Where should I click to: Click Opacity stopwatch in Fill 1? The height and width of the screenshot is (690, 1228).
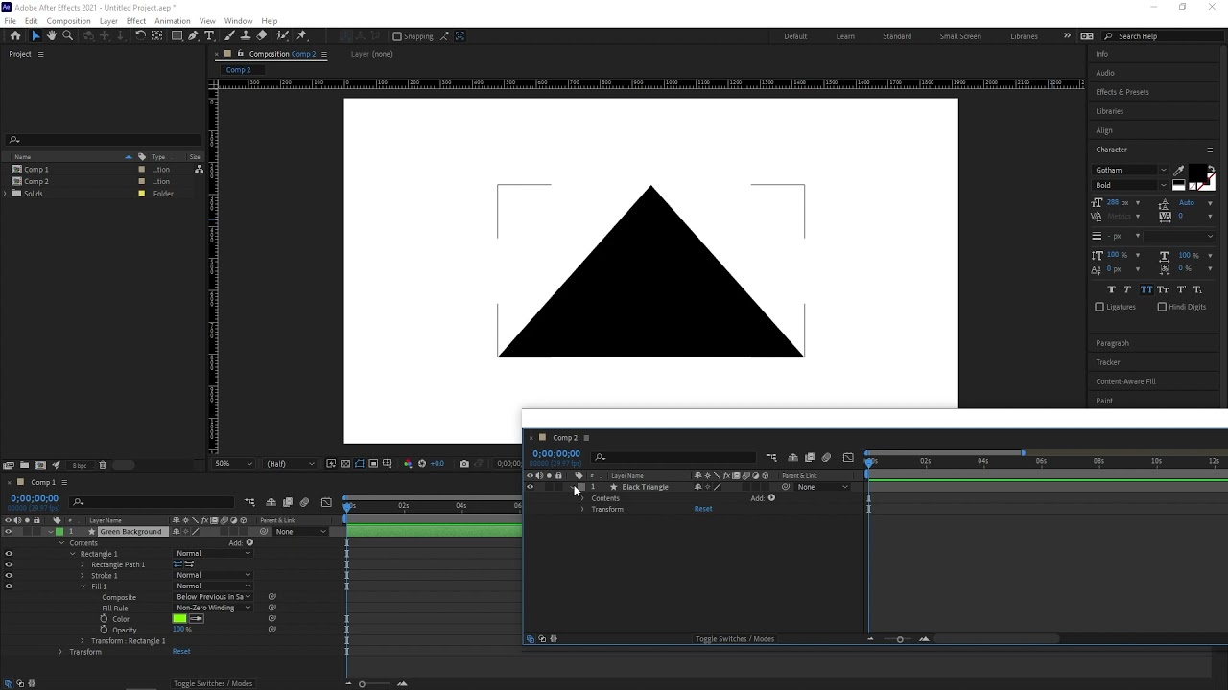105,630
